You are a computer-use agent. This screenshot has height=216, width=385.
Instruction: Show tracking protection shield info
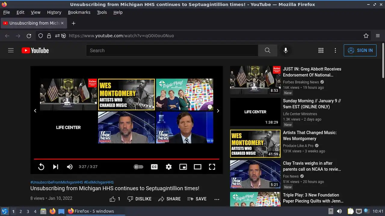[x=41, y=36]
